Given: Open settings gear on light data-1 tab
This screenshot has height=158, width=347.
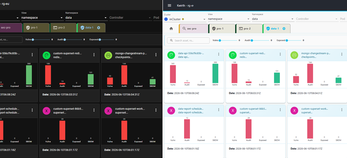Looking at the screenshot, I should pyautogui.click(x=284, y=29).
